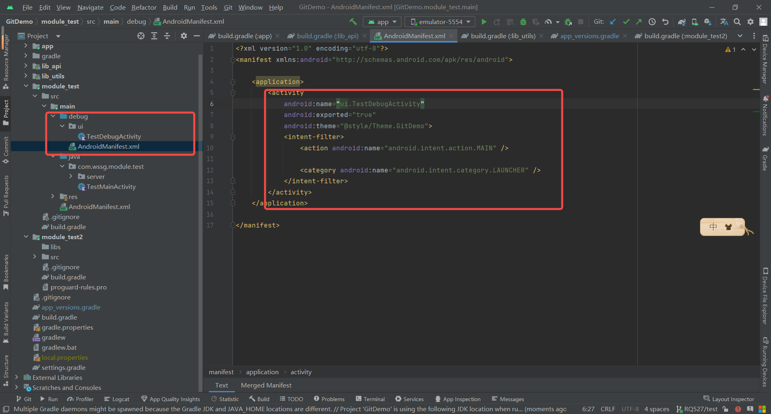Open the Refactor menu

click(x=144, y=7)
